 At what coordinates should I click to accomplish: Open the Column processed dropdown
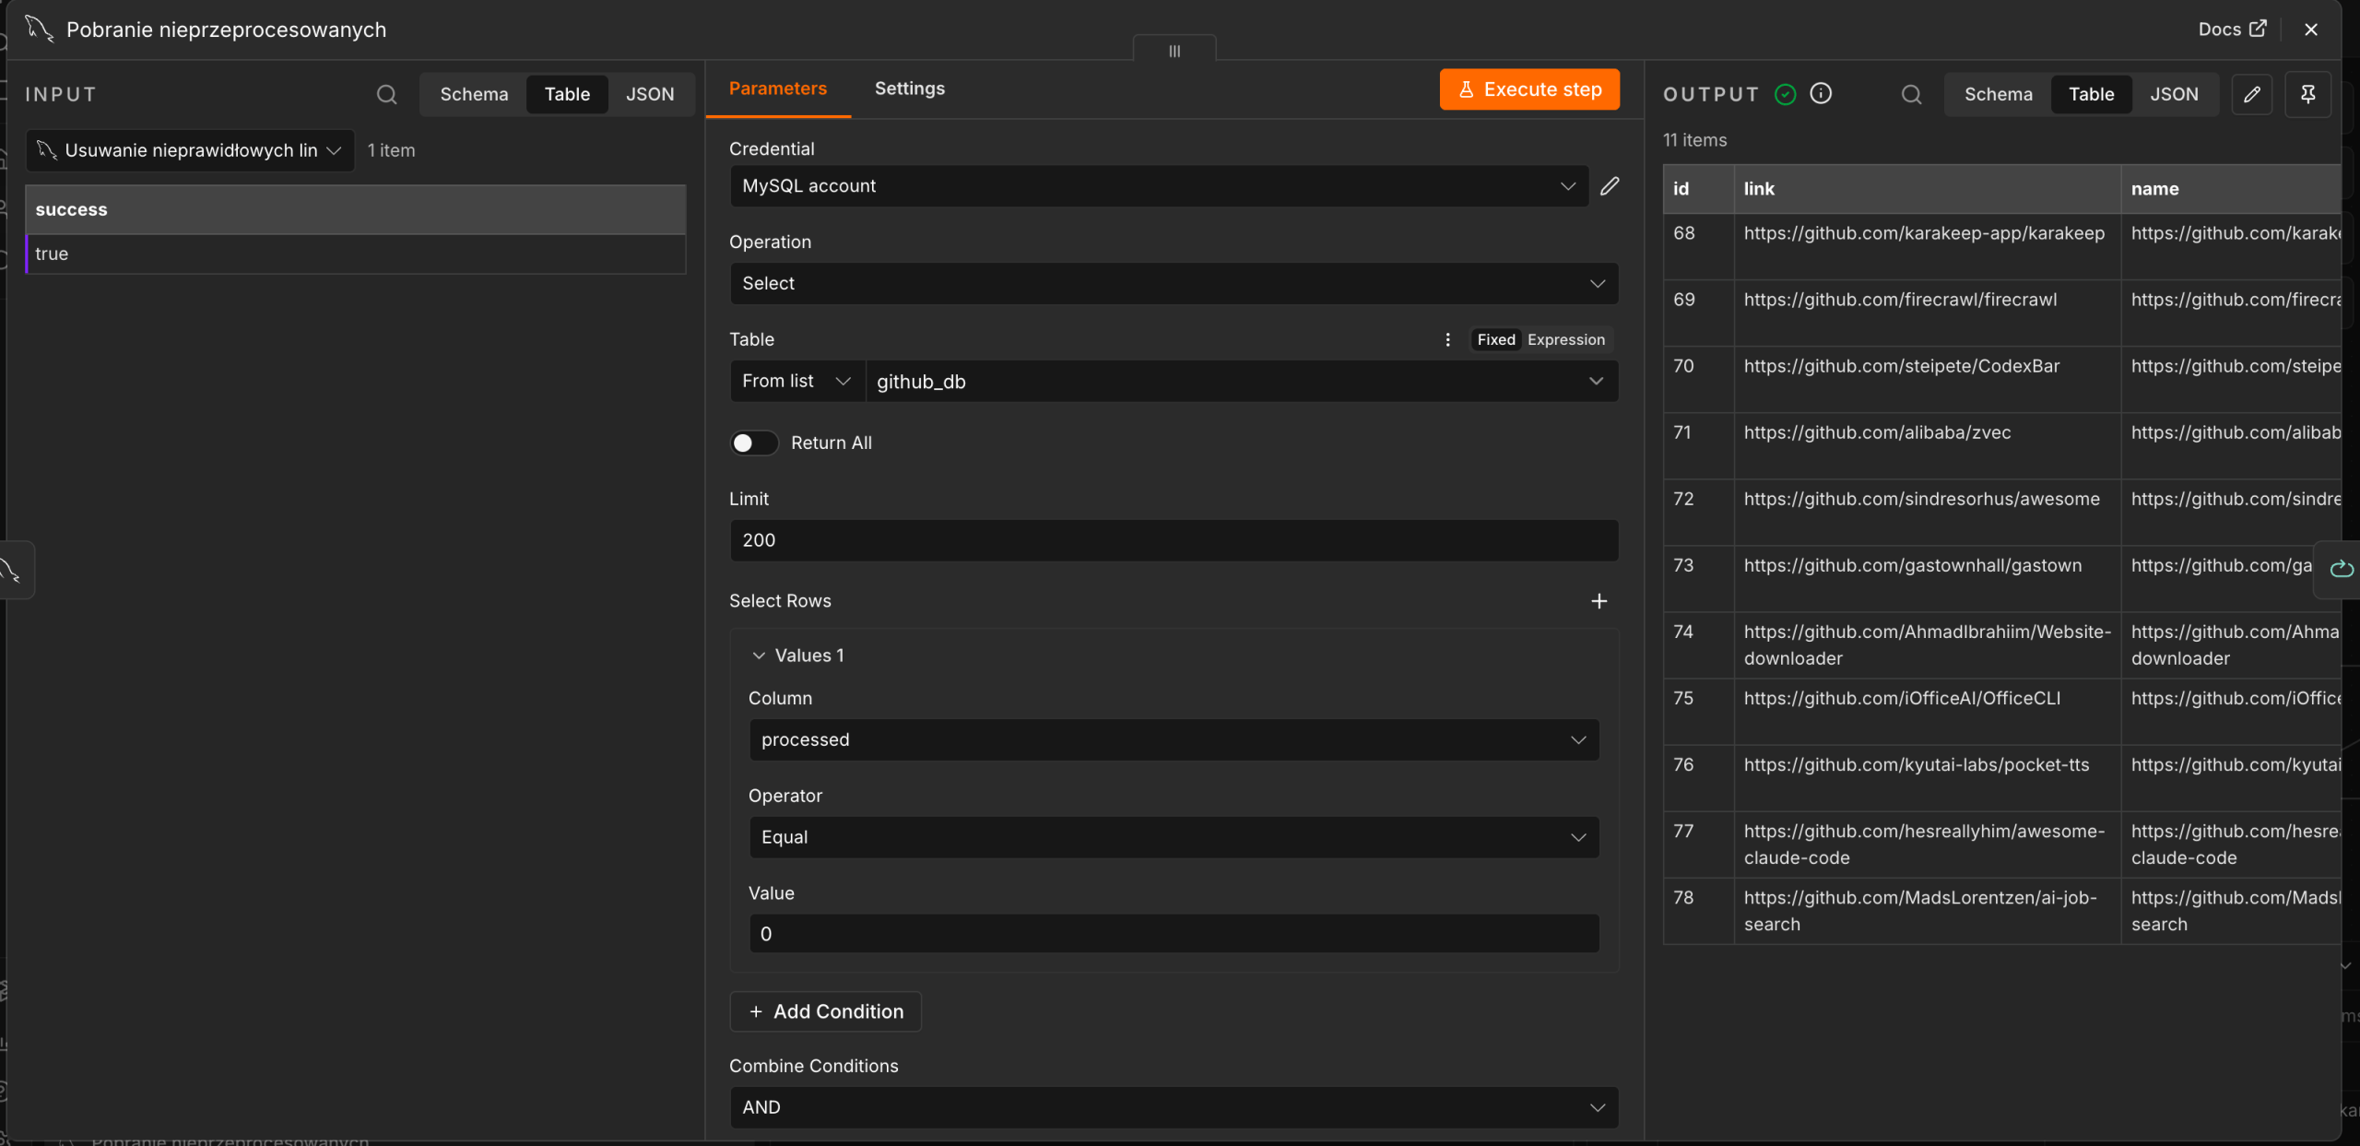(x=1174, y=740)
